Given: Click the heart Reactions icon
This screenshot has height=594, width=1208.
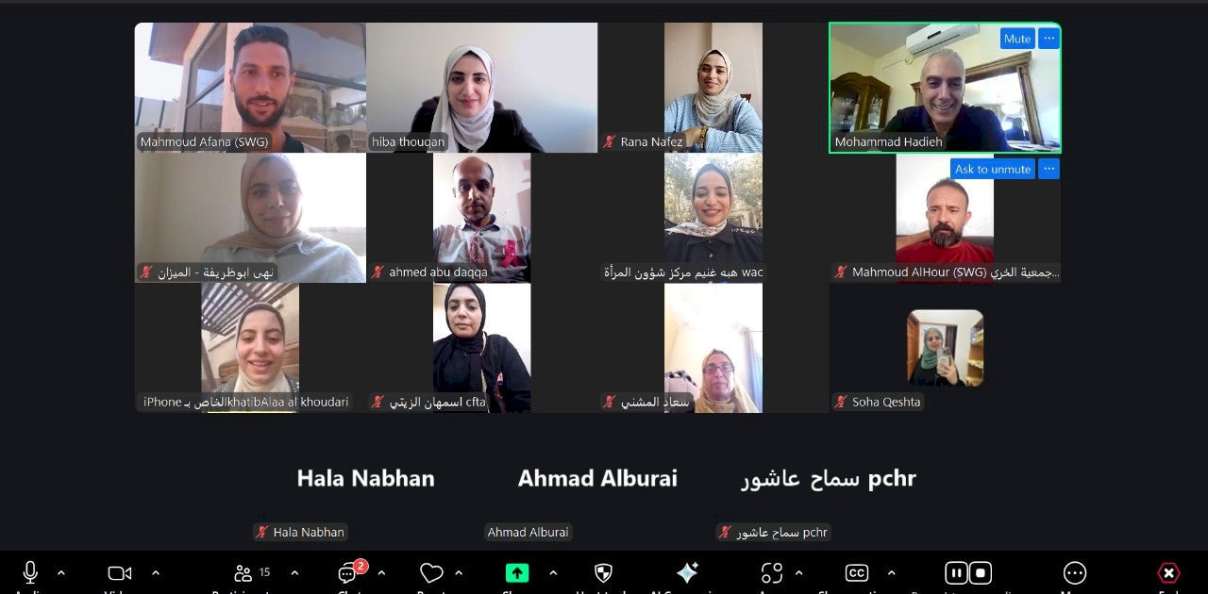Looking at the screenshot, I should coord(431,572).
